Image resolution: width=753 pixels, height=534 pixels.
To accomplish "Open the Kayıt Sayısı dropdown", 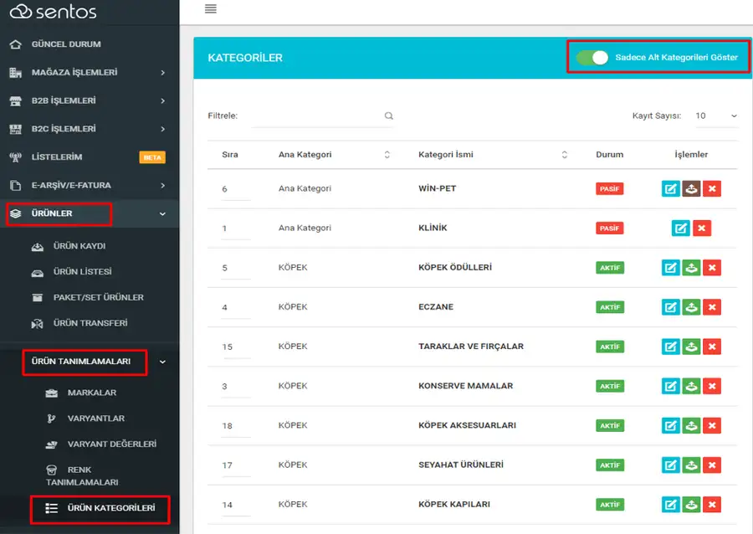I will 716,116.
